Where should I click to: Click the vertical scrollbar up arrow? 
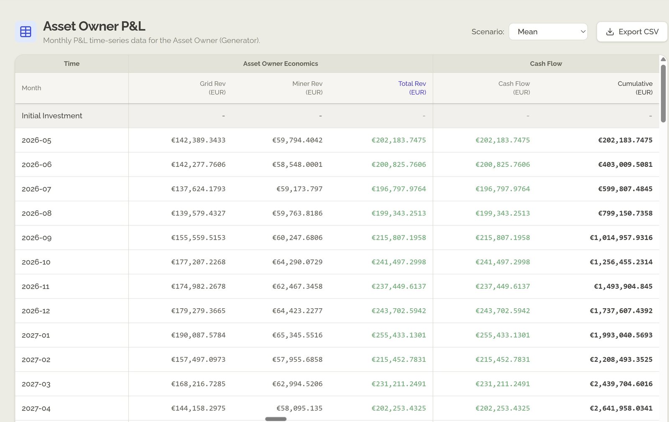[x=663, y=59]
